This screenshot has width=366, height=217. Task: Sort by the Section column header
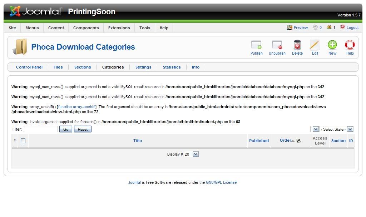(x=338, y=141)
